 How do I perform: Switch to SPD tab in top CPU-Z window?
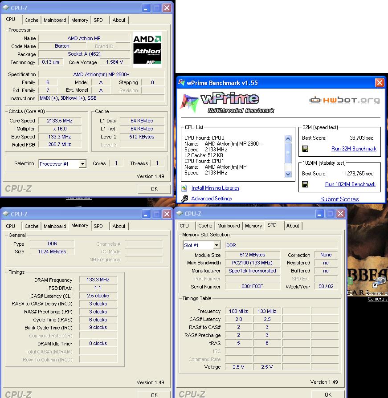(x=98, y=20)
